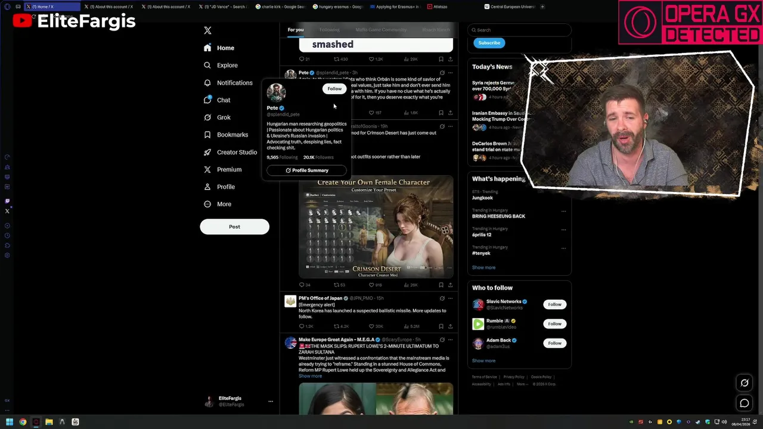Open the EliteFargis account menu dots
Screen dimensions: 763x429
[270, 402]
